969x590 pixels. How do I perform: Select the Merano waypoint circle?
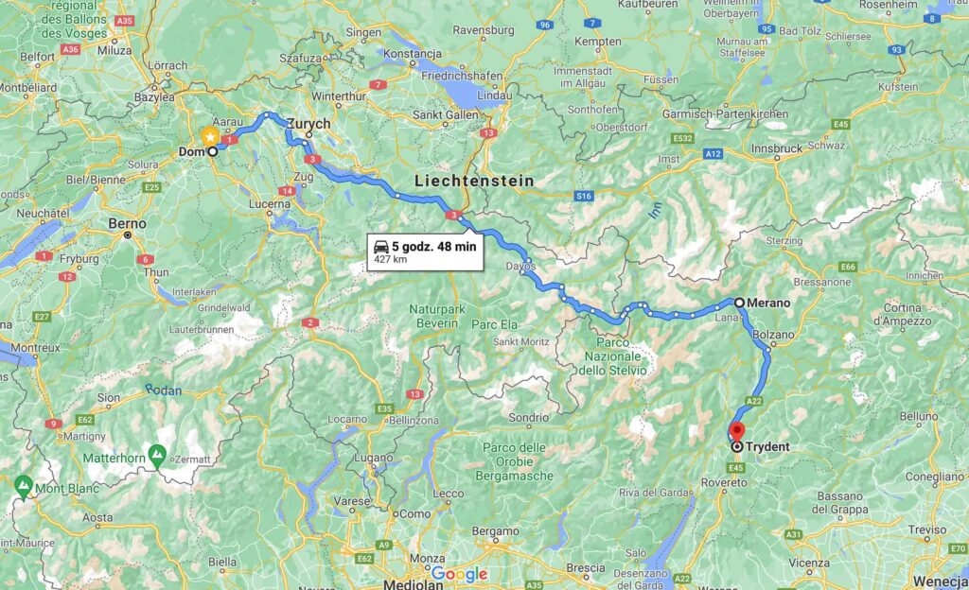739,303
